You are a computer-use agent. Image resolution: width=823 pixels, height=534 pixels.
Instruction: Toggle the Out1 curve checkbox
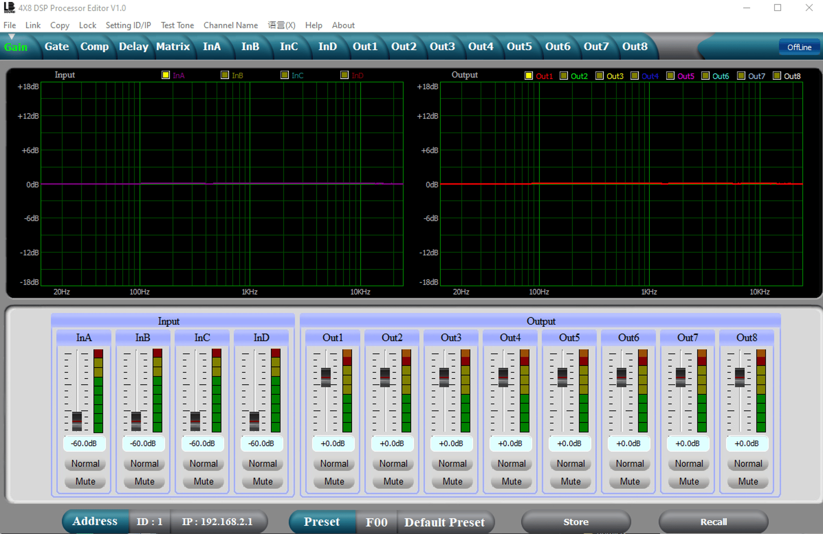click(529, 76)
